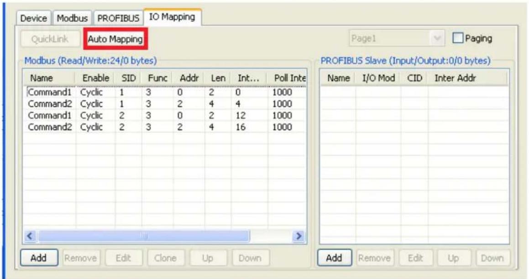
Task: Click Up under PROFIBUS Slave list
Action: [453, 258]
